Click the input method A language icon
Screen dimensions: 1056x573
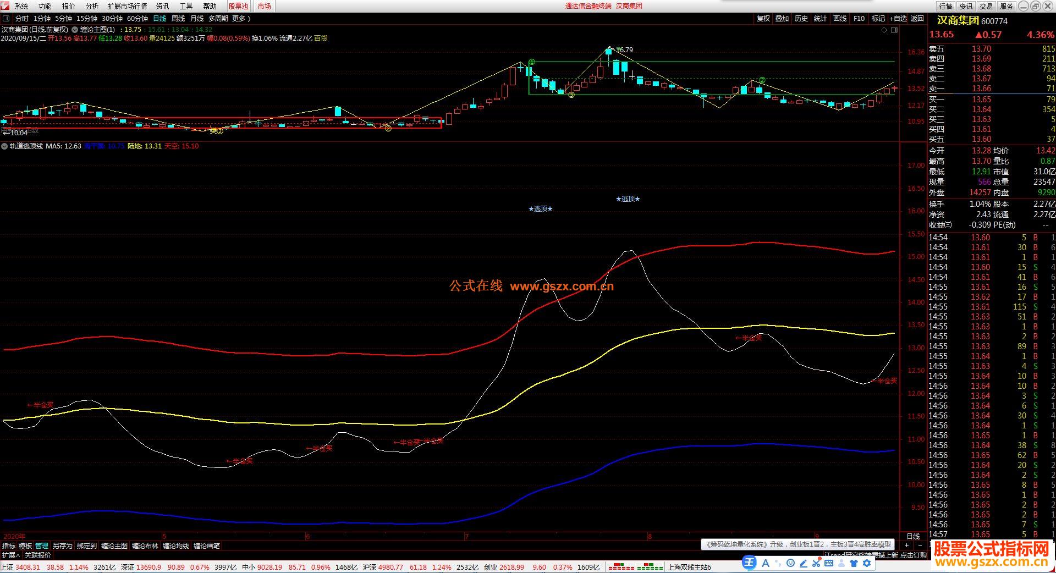765,563
